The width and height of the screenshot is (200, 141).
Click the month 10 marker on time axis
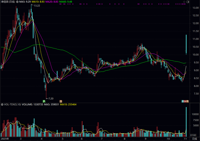(168, 139)
